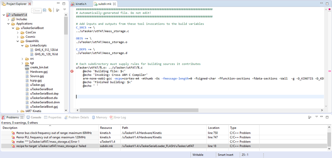Collapse the uTaskerSerialBoot folder
The image size is (332, 158).
[x=13, y=28]
